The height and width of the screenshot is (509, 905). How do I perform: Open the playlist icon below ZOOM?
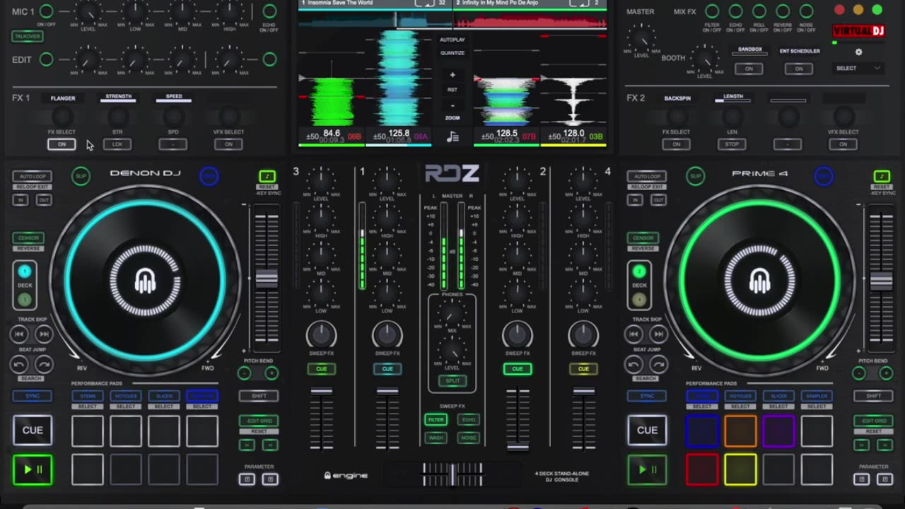click(x=452, y=138)
